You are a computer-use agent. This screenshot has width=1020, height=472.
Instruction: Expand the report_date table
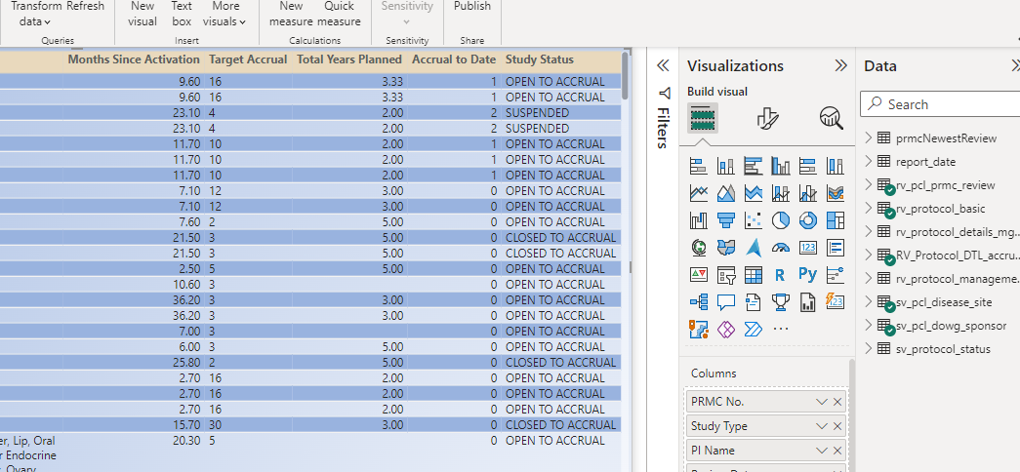point(868,161)
